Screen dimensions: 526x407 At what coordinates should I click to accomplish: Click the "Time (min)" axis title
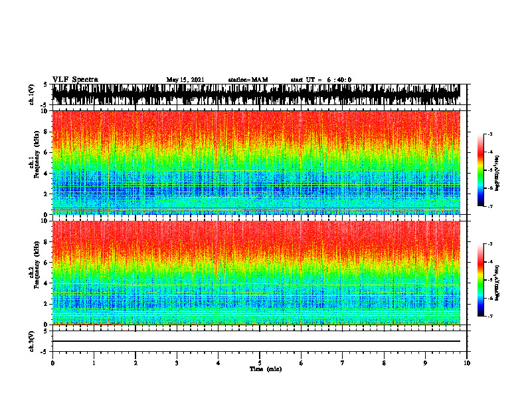point(266,369)
